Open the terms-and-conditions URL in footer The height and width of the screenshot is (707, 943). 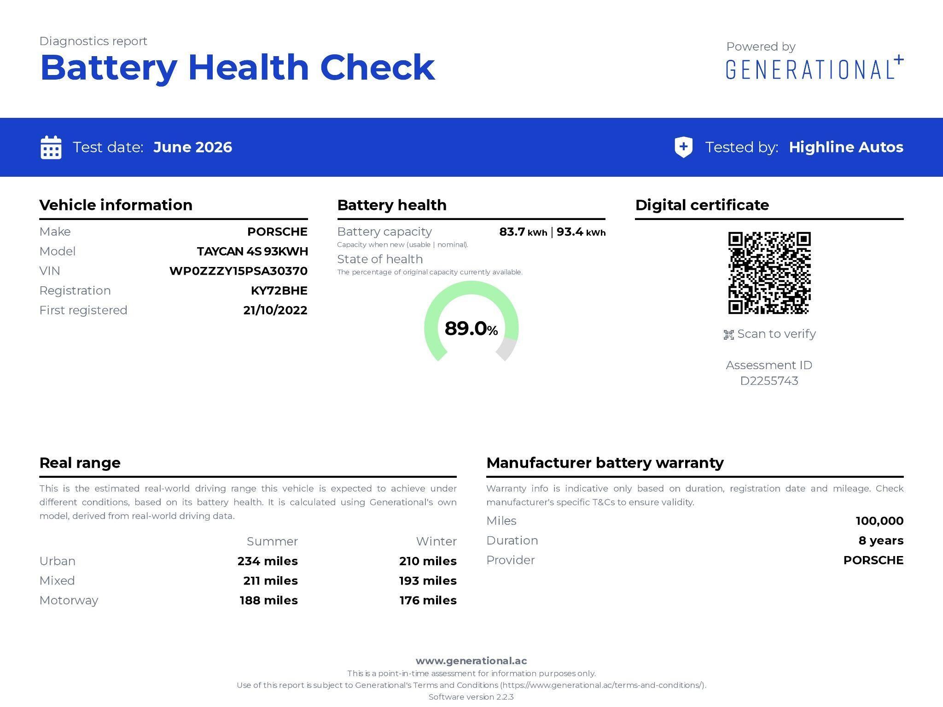coord(603,685)
